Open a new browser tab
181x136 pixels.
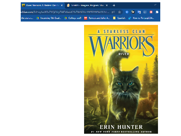pos(114,5)
